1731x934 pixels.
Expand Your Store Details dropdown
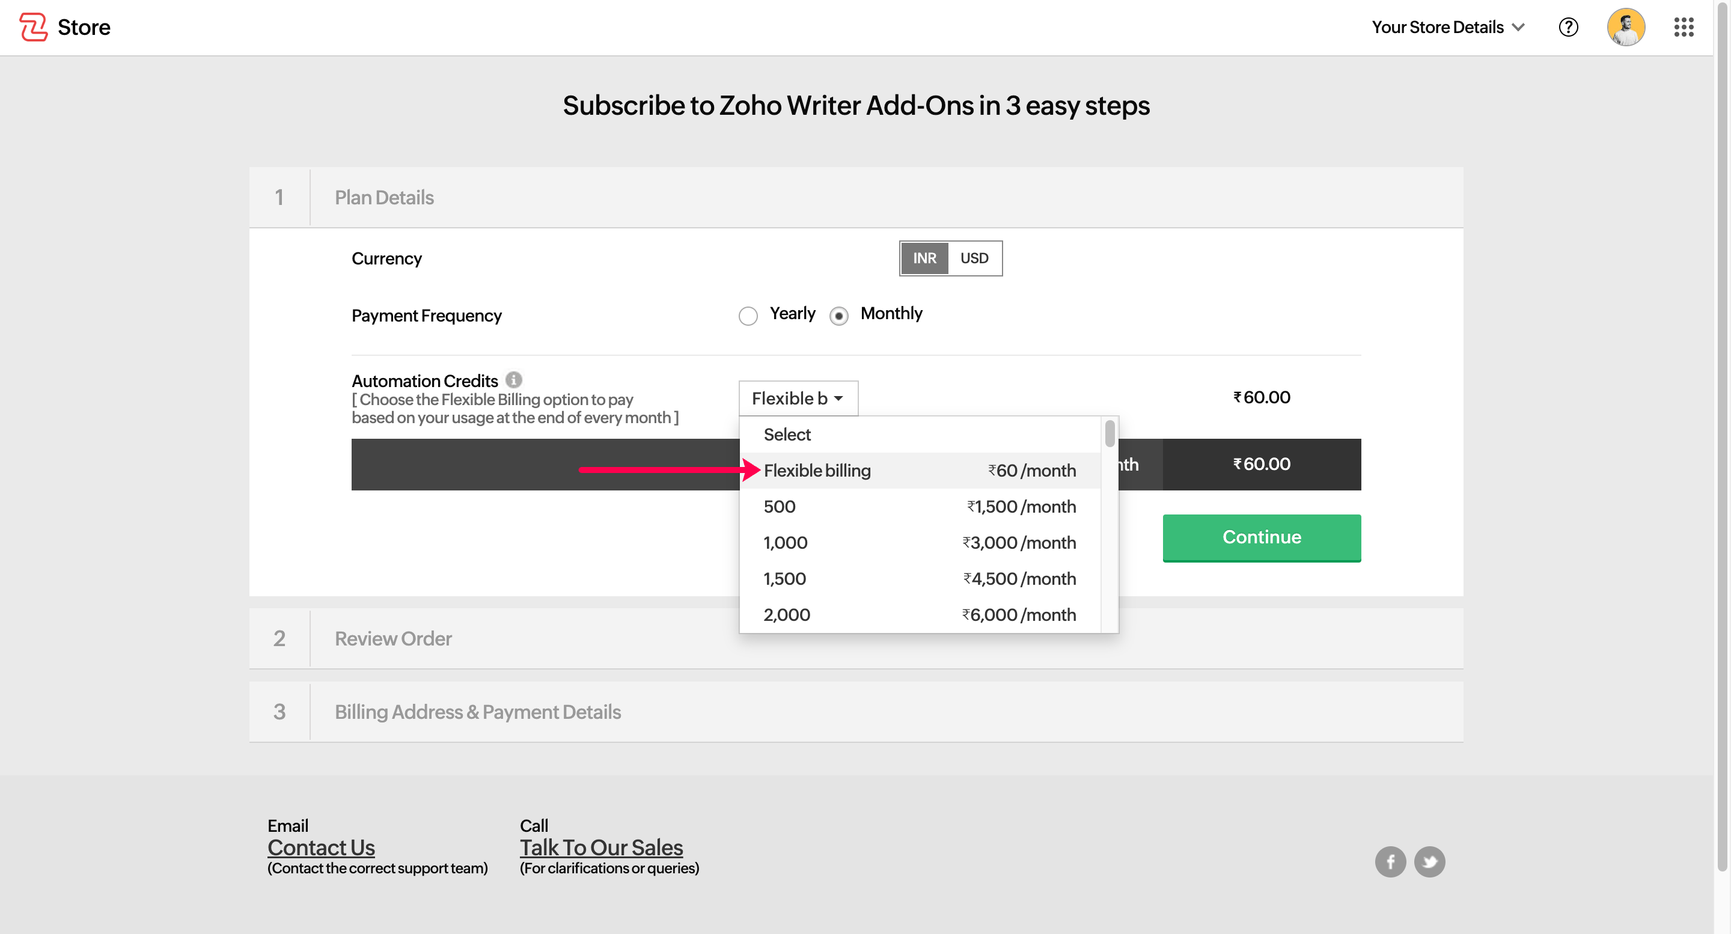[x=1448, y=27]
